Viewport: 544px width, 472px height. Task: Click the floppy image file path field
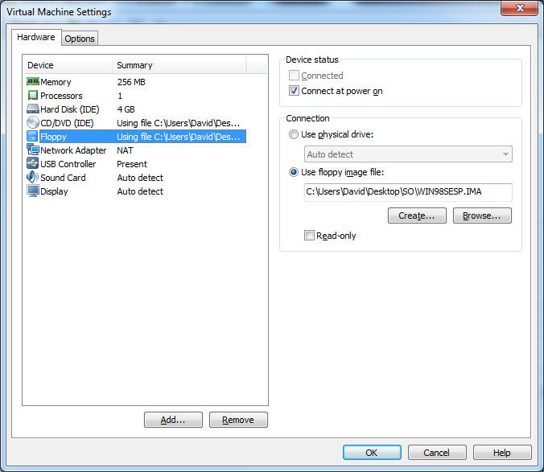[x=408, y=192]
